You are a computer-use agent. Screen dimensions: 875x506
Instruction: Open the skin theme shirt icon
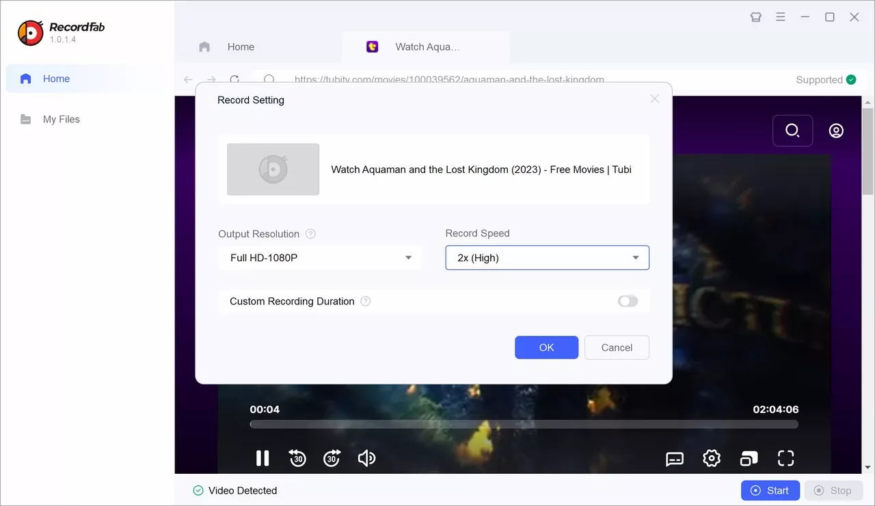pyautogui.click(x=755, y=17)
